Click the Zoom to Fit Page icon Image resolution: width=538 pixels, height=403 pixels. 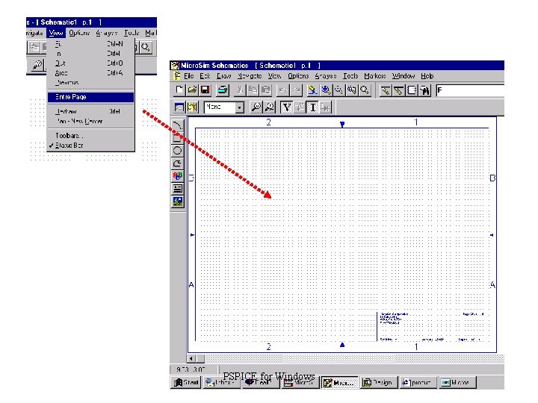(x=365, y=90)
